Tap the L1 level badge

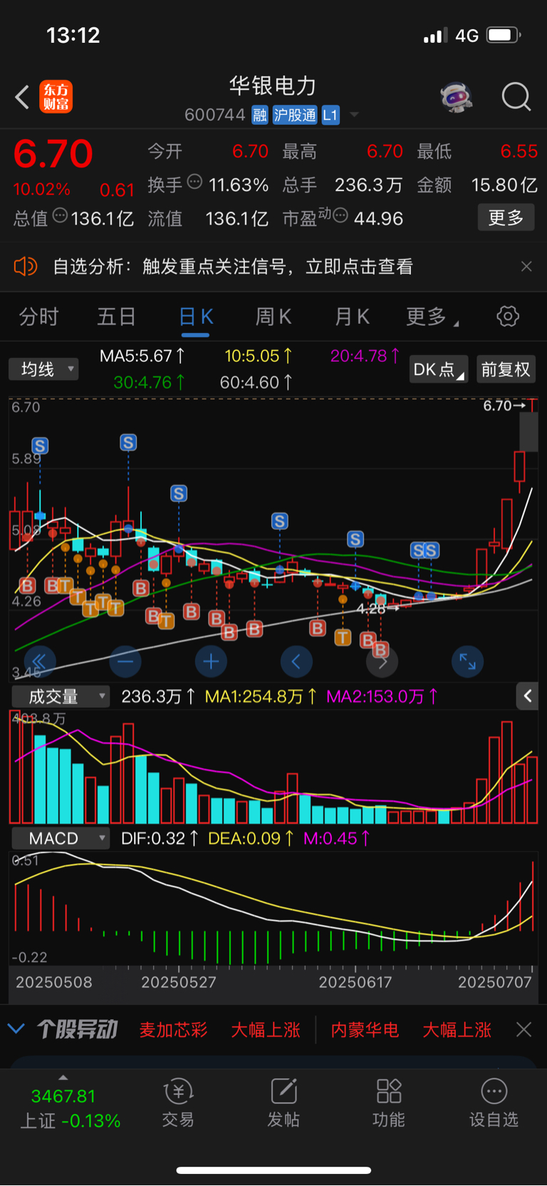[330, 116]
